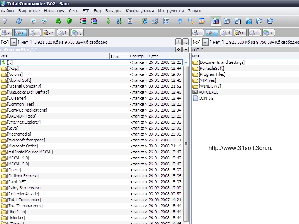Click the folder-with-filmstrip toolbar icon
This screenshot has width=299, height=224.
[x=238, y=21]
